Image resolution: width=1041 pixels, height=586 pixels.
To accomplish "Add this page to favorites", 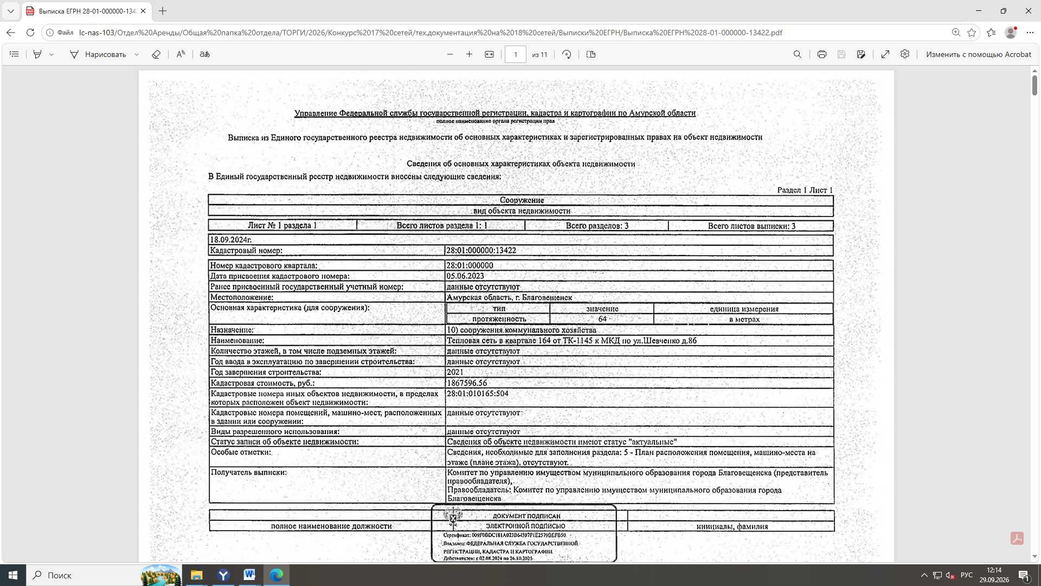I will click(972, 33).
